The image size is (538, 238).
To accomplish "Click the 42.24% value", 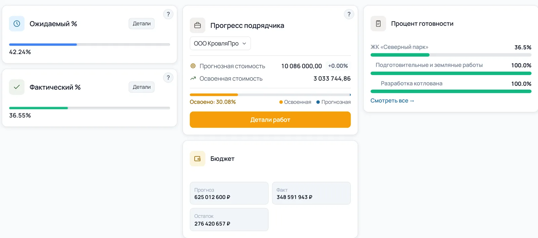I will pos(20,52).
